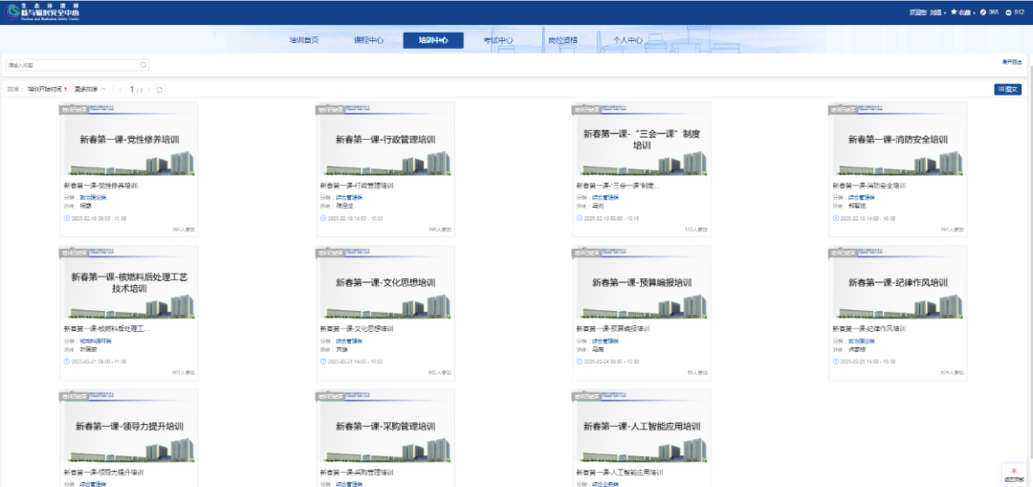This screenshot has height=487, width=1033.
Task: Switch to the 课程中心 tab
Action: coord(368,40)
